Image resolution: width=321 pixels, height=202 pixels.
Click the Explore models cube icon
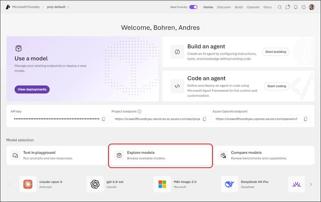coord(119,156)
